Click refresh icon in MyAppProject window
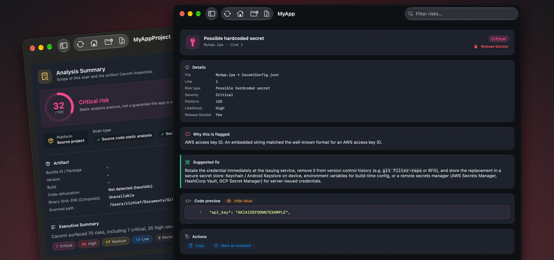Image resolution: width=554 pixels, height=260 pixels. 80,44
